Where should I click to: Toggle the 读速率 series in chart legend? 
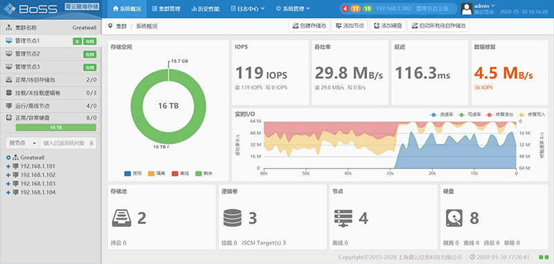click(x=438, y=115)
